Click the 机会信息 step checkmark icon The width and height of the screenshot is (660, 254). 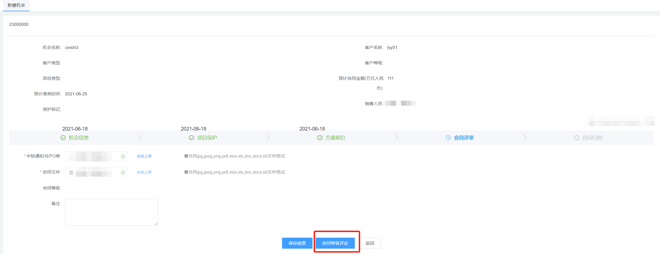tap(63, 138)
